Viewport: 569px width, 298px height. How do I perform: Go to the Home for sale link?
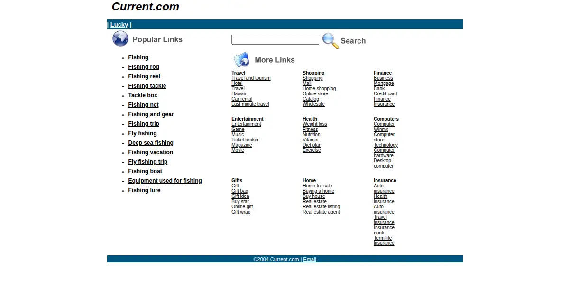click(317, 186)
